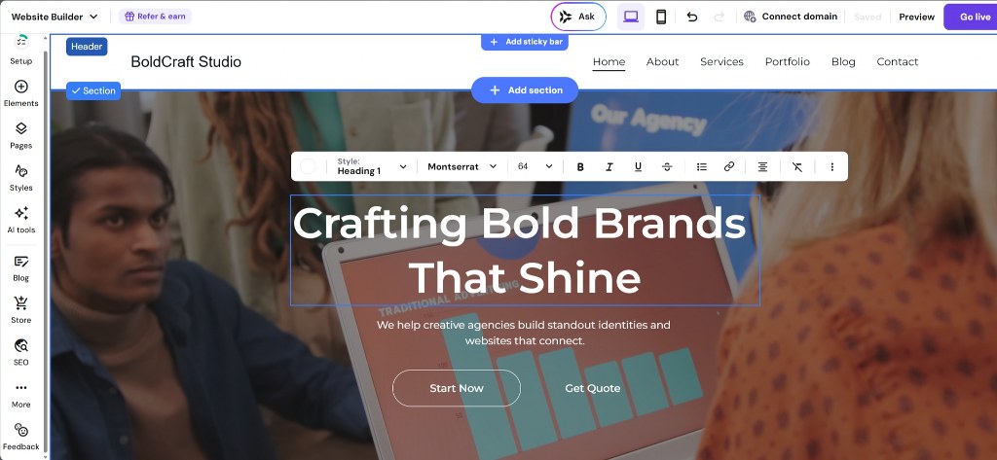Open more text options menu

click(x=831, y=166)
